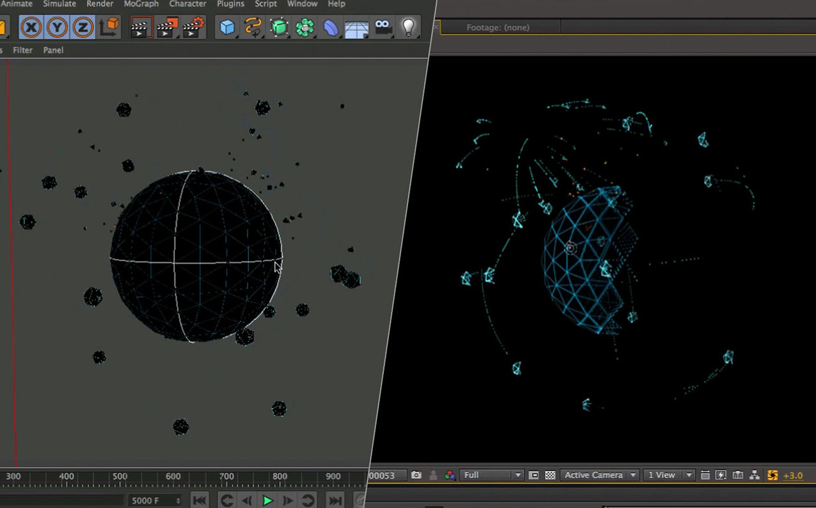Viewport: 816px width, 508px height.
Task: Select the spline pen tool icon
Action: coord(253,28)
